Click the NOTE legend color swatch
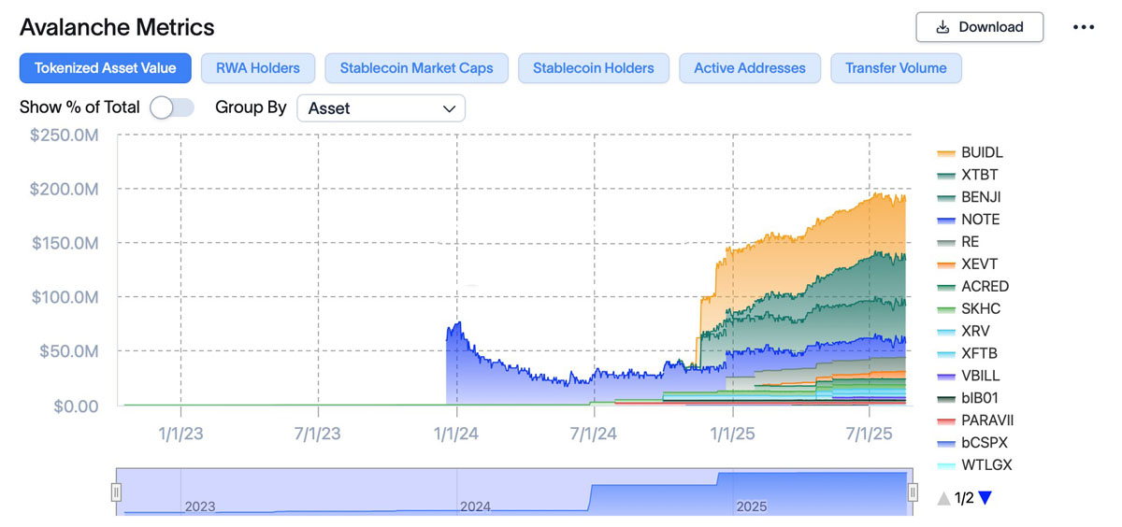Screen dimensions: 1122x527 pyautogui.click(x=946, y=220)
